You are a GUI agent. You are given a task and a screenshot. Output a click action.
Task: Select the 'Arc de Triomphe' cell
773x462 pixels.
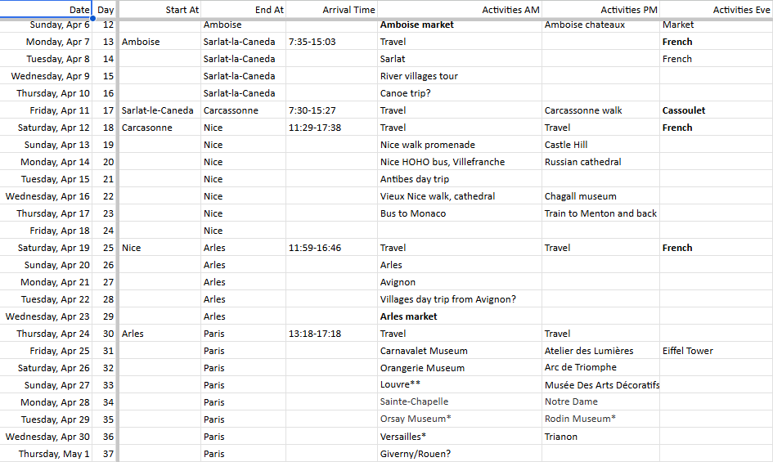pyautogui.click(x=601, y=368)
